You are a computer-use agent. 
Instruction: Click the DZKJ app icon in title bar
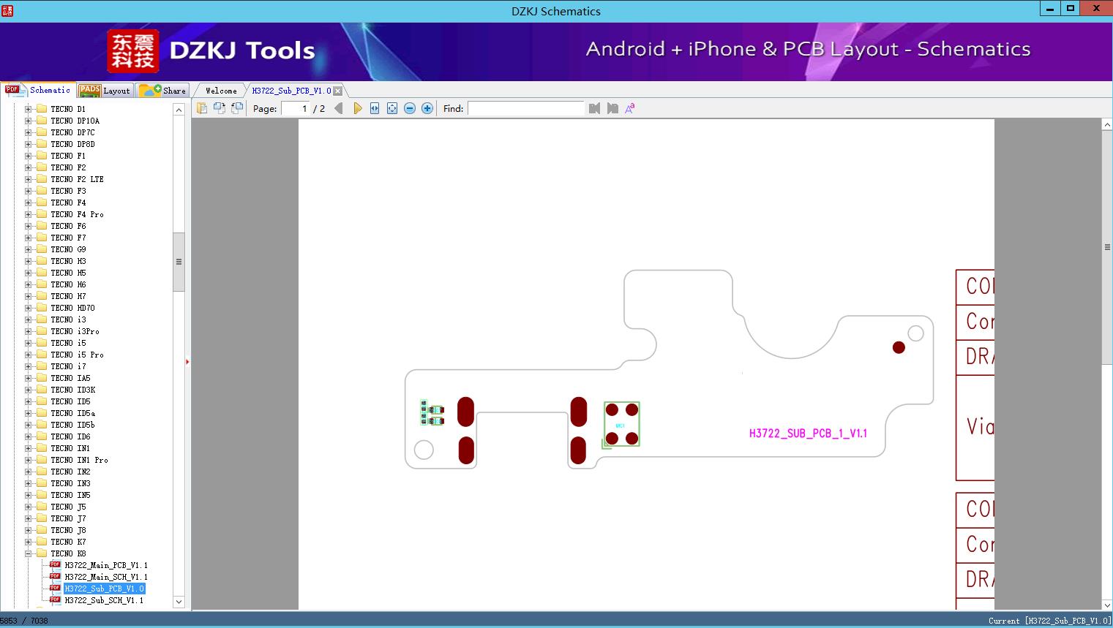pyautogui.click(x=7, y=10)
